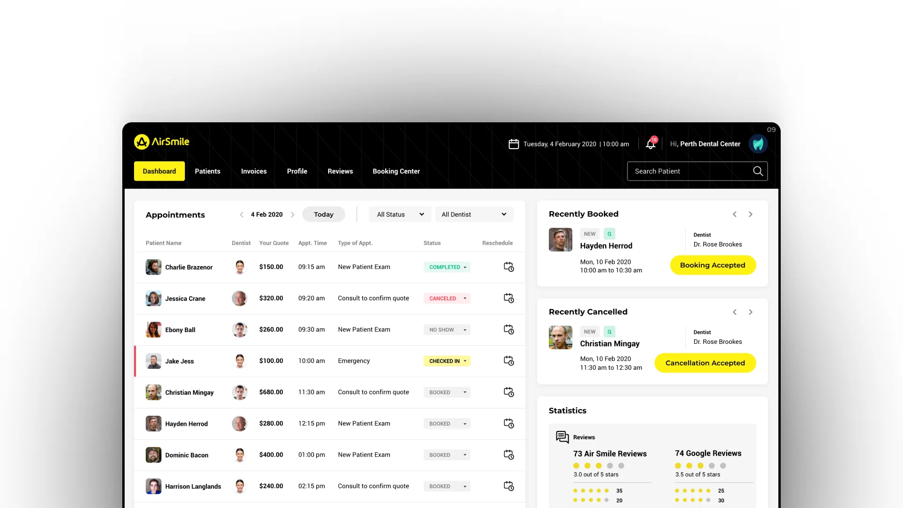This screenshot has width=903, height=508.
Task: Click the AirSmile logo
Action: (162, 142)
